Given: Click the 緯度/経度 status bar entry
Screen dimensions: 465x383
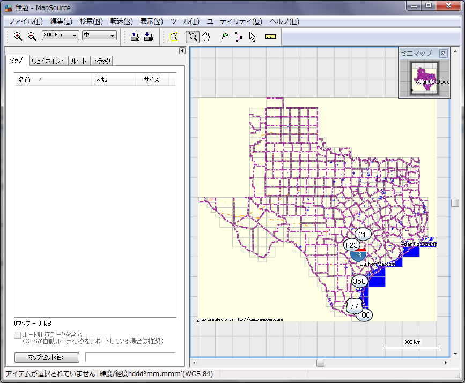Looking at the screenshot, I should coord(156,374).
